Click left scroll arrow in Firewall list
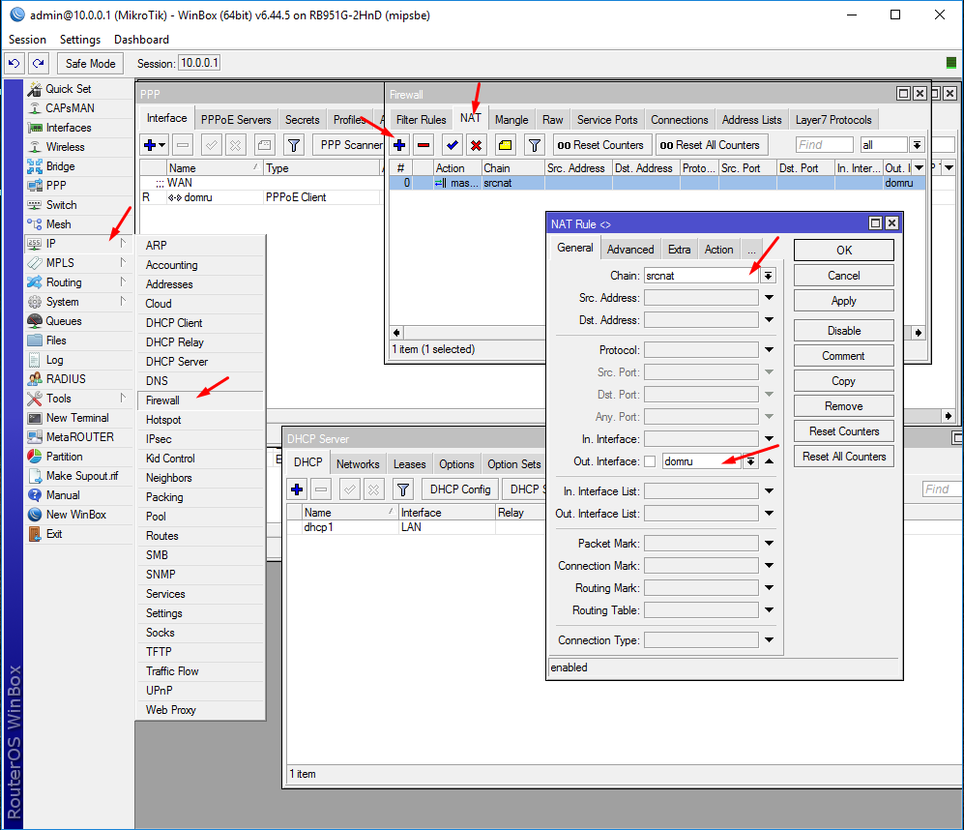 (396, 333)
